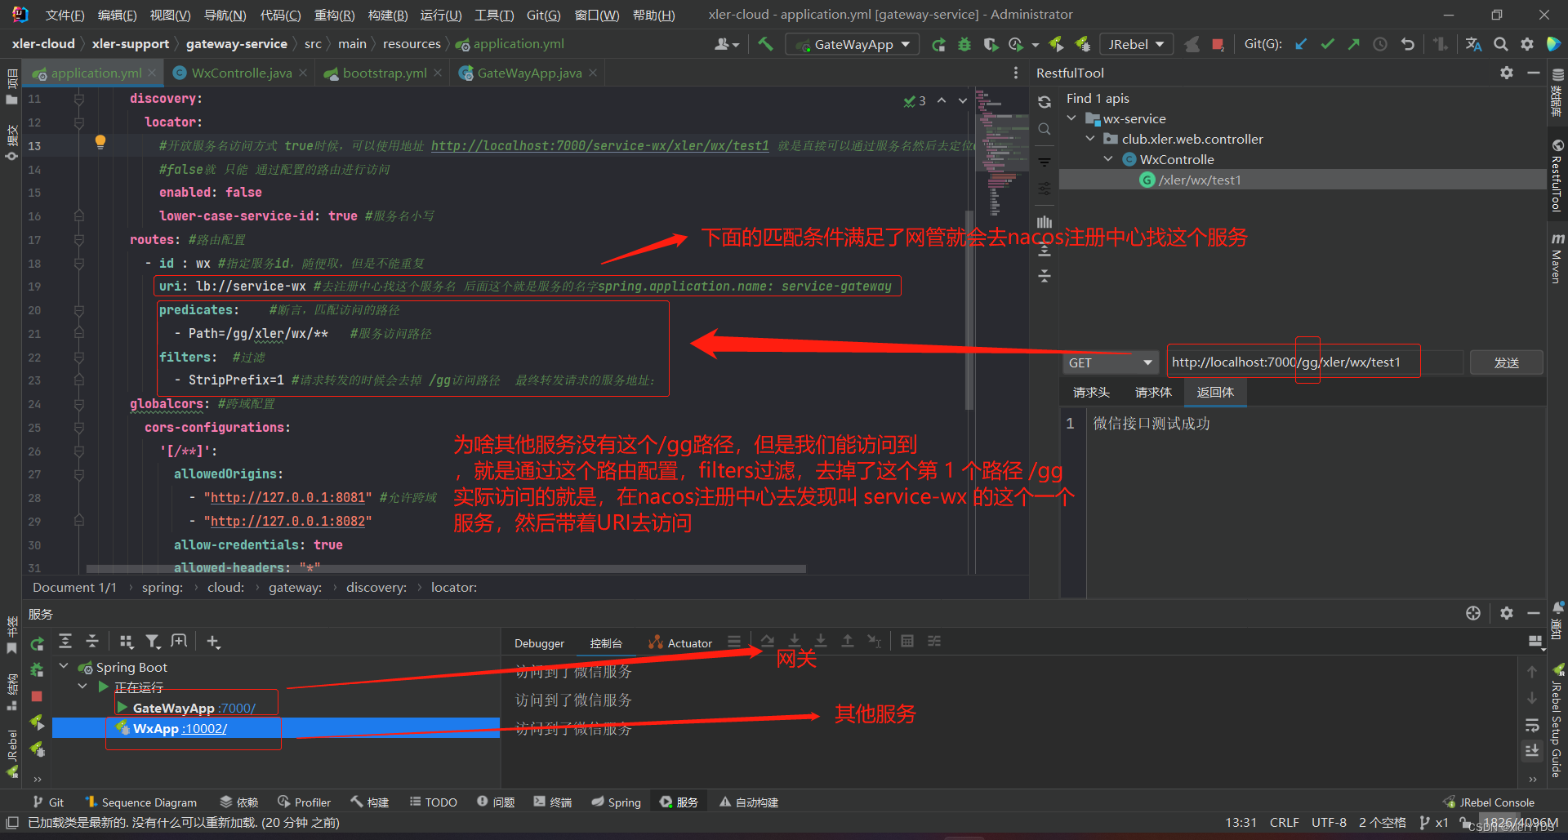The height and width of the screenshot is (840, 1568).
Task: Open Search Everywhere magnifier icon
Action: tap(1500, 44)
